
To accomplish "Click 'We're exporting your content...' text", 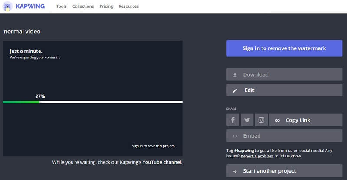I will [x=35, y=58].
